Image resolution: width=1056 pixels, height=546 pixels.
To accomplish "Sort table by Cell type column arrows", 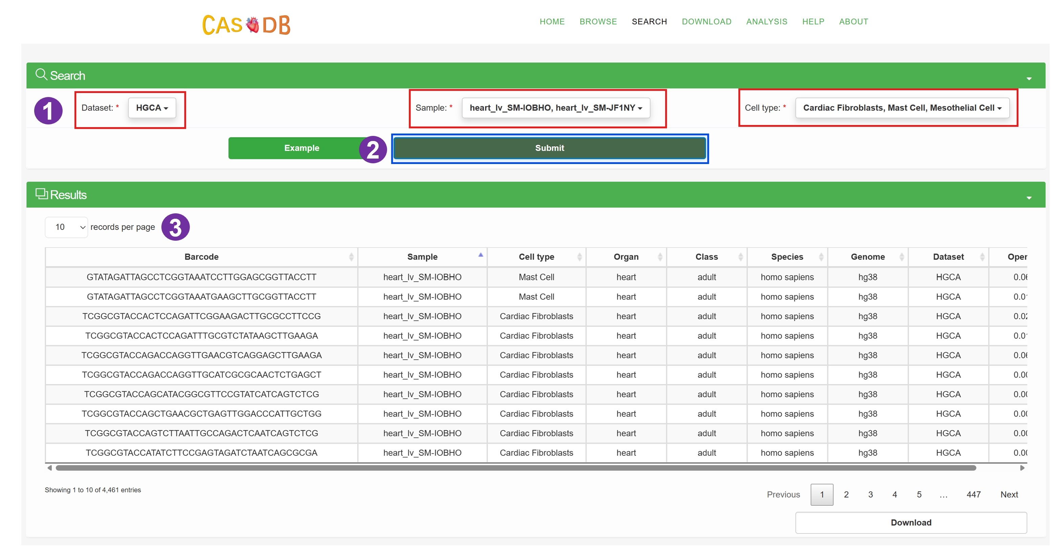I will pos(579,257).
